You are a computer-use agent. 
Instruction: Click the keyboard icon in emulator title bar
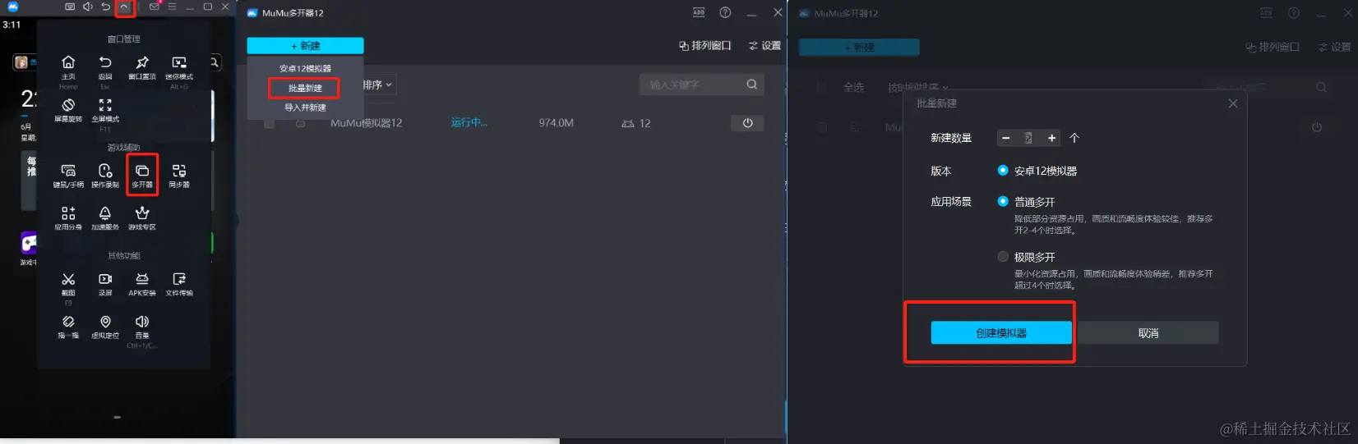click(x=70, y=7)
